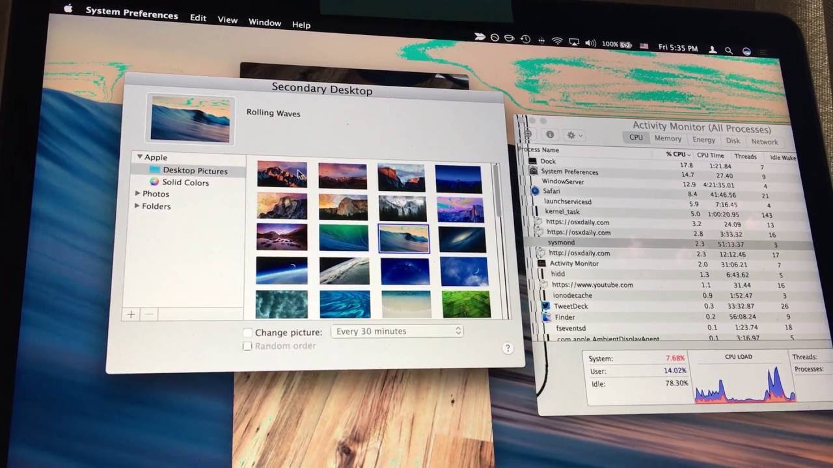Open the View menu

(227, 20)
